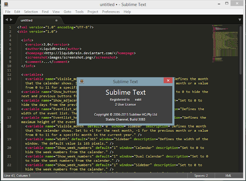Image resolution: width=246 pixels, height=181 pixels.
Task: Close the Sublime Text About dialog
Action: (168, 80)
